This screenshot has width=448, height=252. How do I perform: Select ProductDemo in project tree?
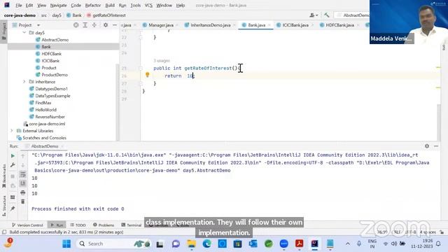[55, 75]
